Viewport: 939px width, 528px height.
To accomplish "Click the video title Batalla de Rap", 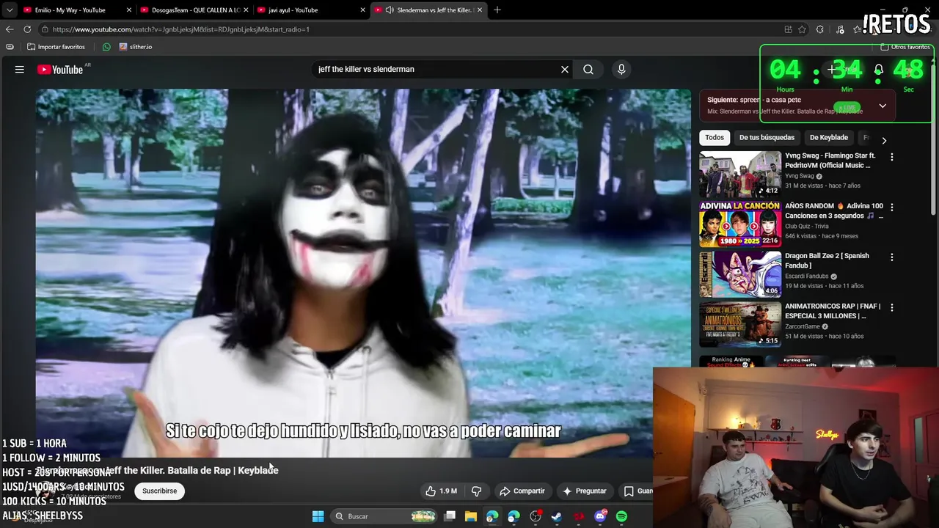I will pyautogui.click(x=158, y=470).
